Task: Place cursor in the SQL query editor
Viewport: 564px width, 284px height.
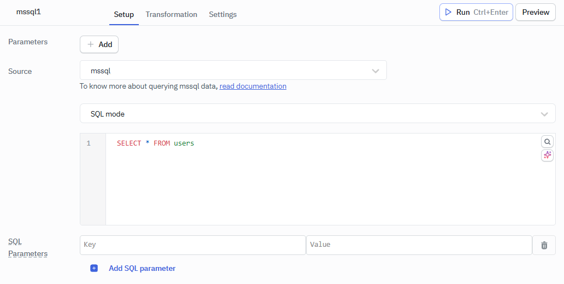Action: pyautogui.click(x=328, y=181)
